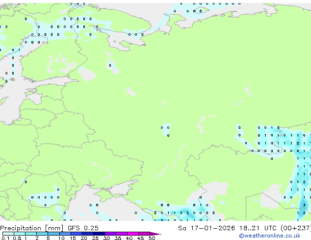Click the 35–40 mm legend color swatch

pyautogui.click(x=122, y=234)
